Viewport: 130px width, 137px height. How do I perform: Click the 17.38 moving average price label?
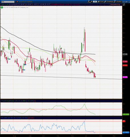click(125, 54)
